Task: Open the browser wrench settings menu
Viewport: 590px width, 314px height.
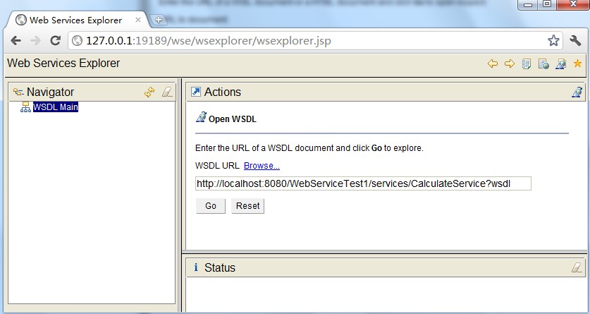Action: (x=575, y=40)
